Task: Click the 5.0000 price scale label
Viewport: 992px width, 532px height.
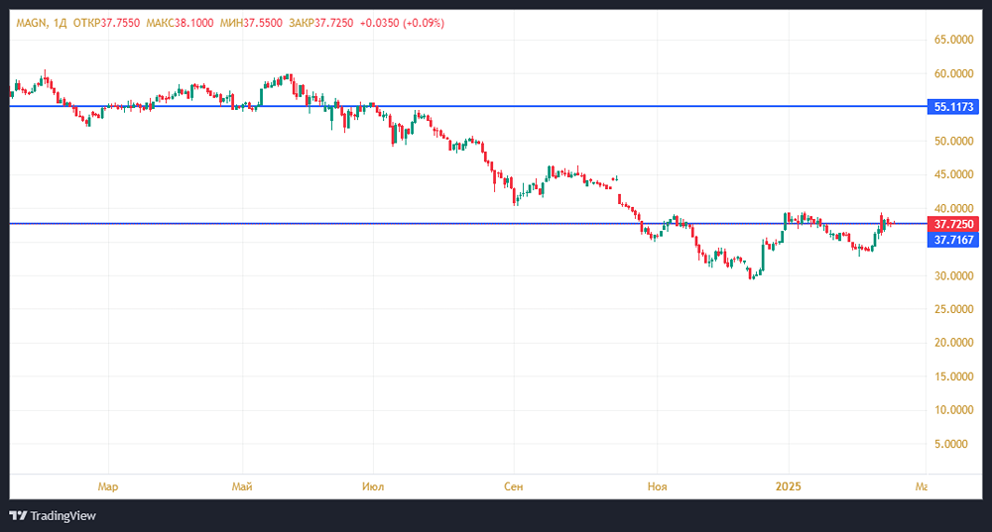Action: pyautogui.click(x=952, y=444)
